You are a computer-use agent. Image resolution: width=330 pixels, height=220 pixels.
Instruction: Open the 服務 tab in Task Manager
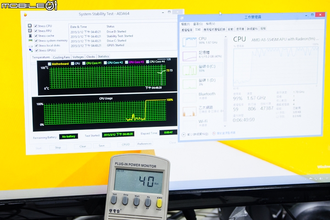pyautogui.click(x=263, y=28)
